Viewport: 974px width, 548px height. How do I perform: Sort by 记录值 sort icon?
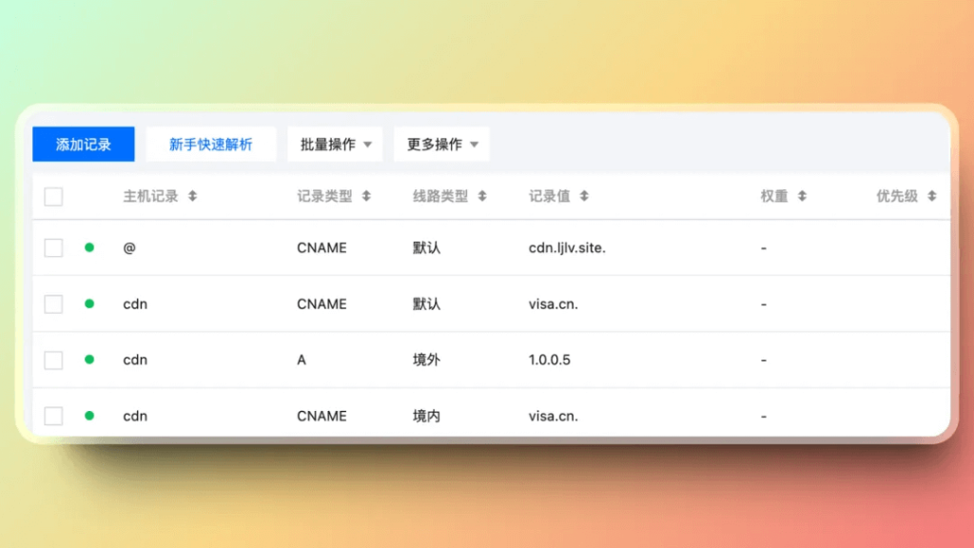click(x=584, y=196)
